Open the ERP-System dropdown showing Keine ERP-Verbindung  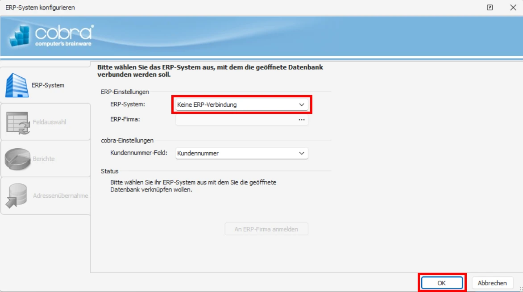(241, 105)
